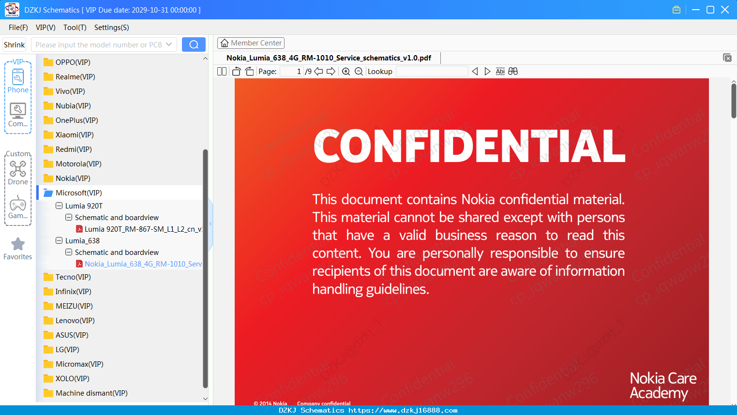
Task: Open the Computer category in sidebar
Action: click(x=18, y=115)
